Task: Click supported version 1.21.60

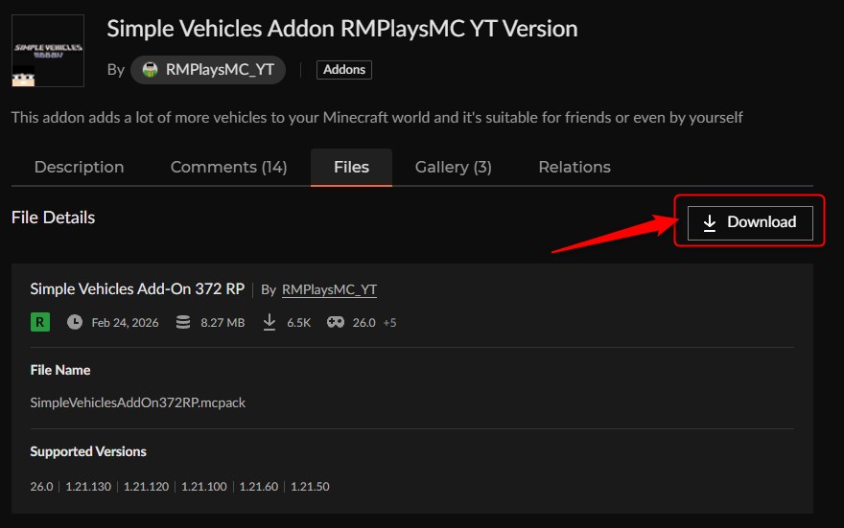Action: click(x=259, y=487)
